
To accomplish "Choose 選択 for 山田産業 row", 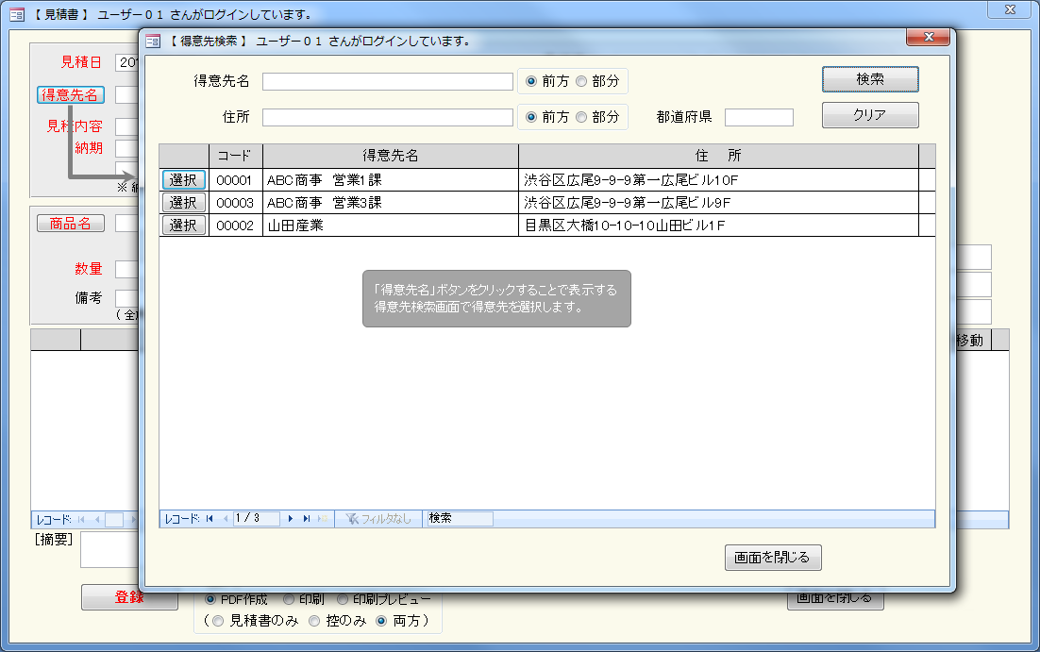I will [183, 226].
